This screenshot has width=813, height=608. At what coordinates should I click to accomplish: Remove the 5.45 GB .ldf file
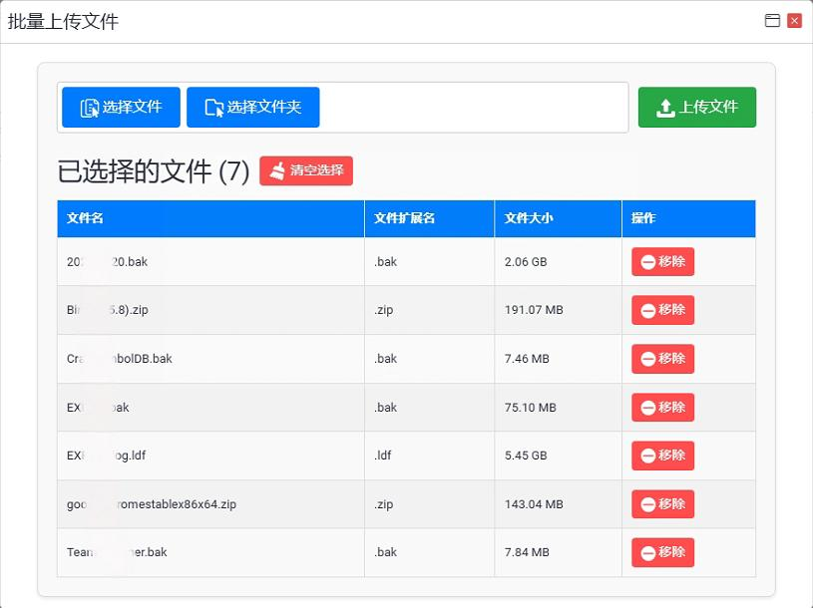point(662,456)
